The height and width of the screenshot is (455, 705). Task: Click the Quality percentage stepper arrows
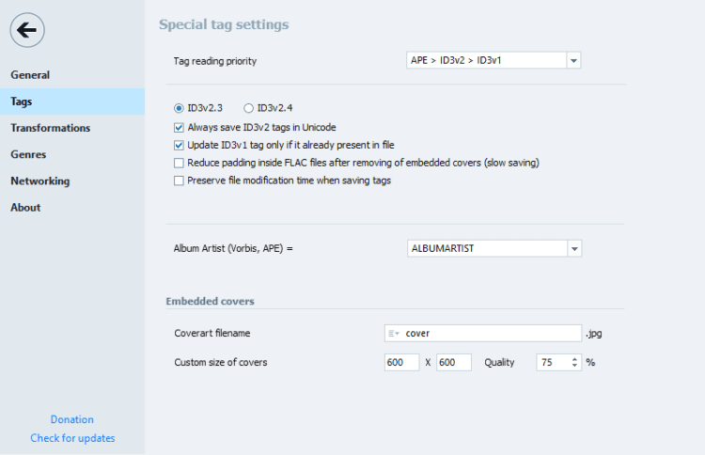pyautogui.click(x=575, y=362)
